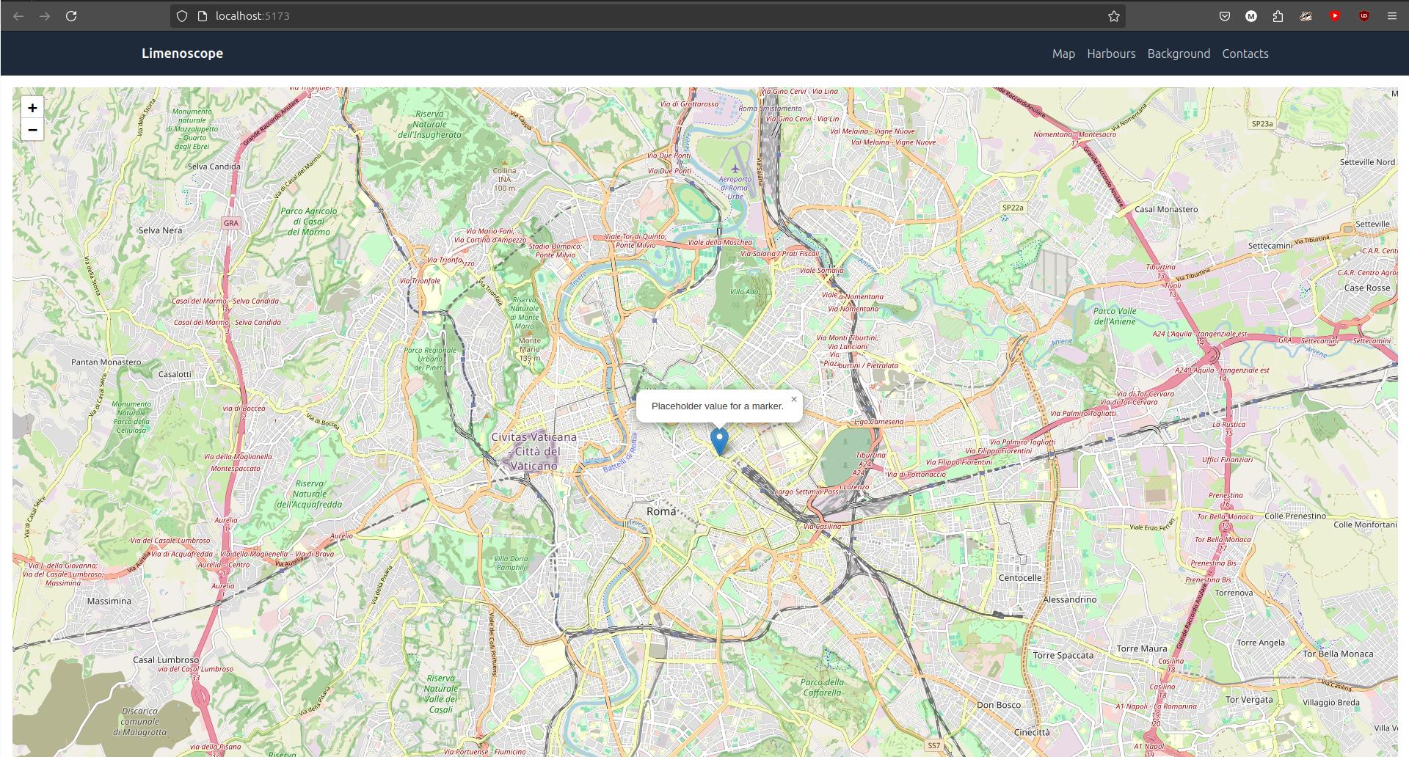Click the 'Civitas Vaticana' map label
Image resolution: width=1409 pixels, height=757 pixels.
coord(534,437)
